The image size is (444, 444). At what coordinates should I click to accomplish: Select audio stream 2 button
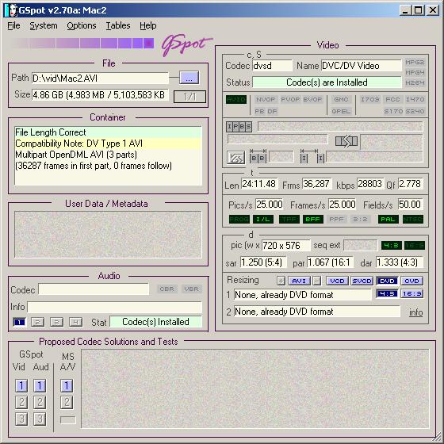point(38,322)
